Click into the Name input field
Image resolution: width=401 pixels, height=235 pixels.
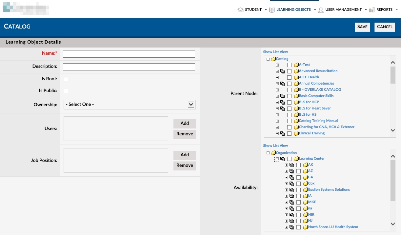click(129, 54)
